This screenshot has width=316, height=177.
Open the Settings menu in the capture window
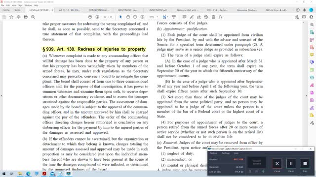(226, 153)
